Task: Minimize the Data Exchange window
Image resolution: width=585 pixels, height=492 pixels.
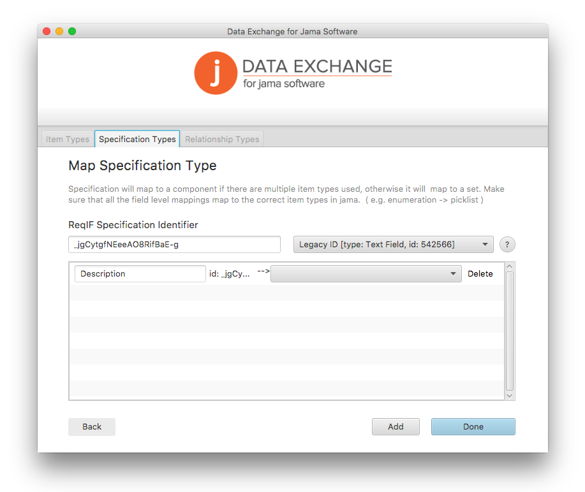Action: coord(59,31)
